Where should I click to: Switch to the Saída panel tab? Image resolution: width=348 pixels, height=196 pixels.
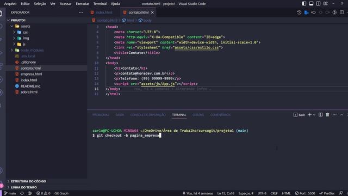pyautogui.click(x=120, y=115)
